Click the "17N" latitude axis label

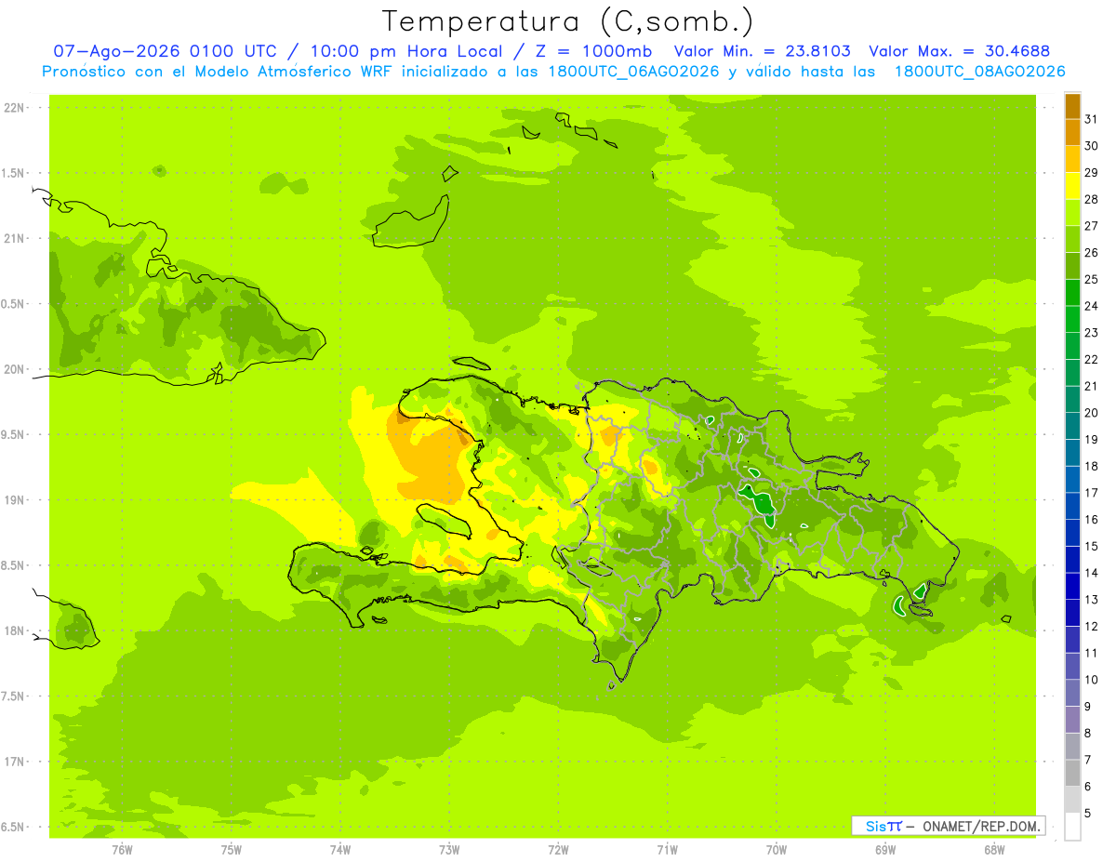click(14, 762)
